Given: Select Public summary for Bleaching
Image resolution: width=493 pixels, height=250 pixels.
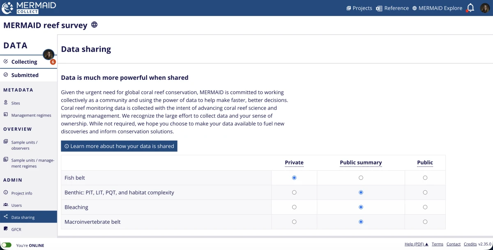Looking at the screenshot, I should 361,207.
